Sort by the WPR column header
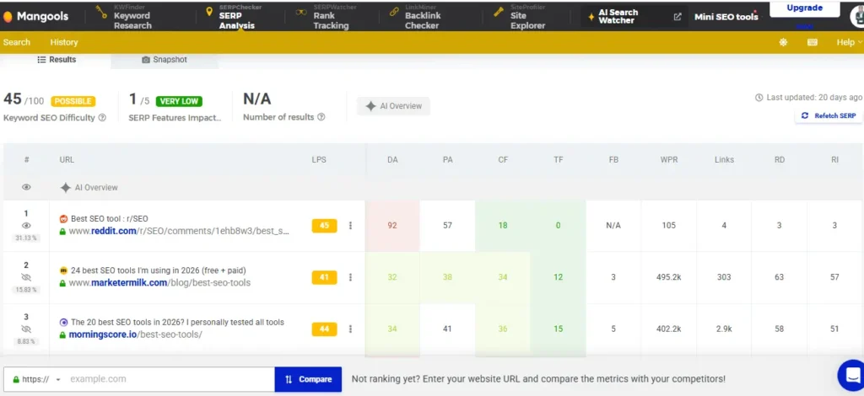Viewport: 864px width, 396px height. tap(669, 159)
